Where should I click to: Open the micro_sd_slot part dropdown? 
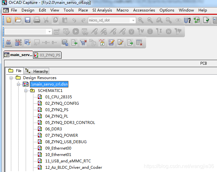(134, 20)
